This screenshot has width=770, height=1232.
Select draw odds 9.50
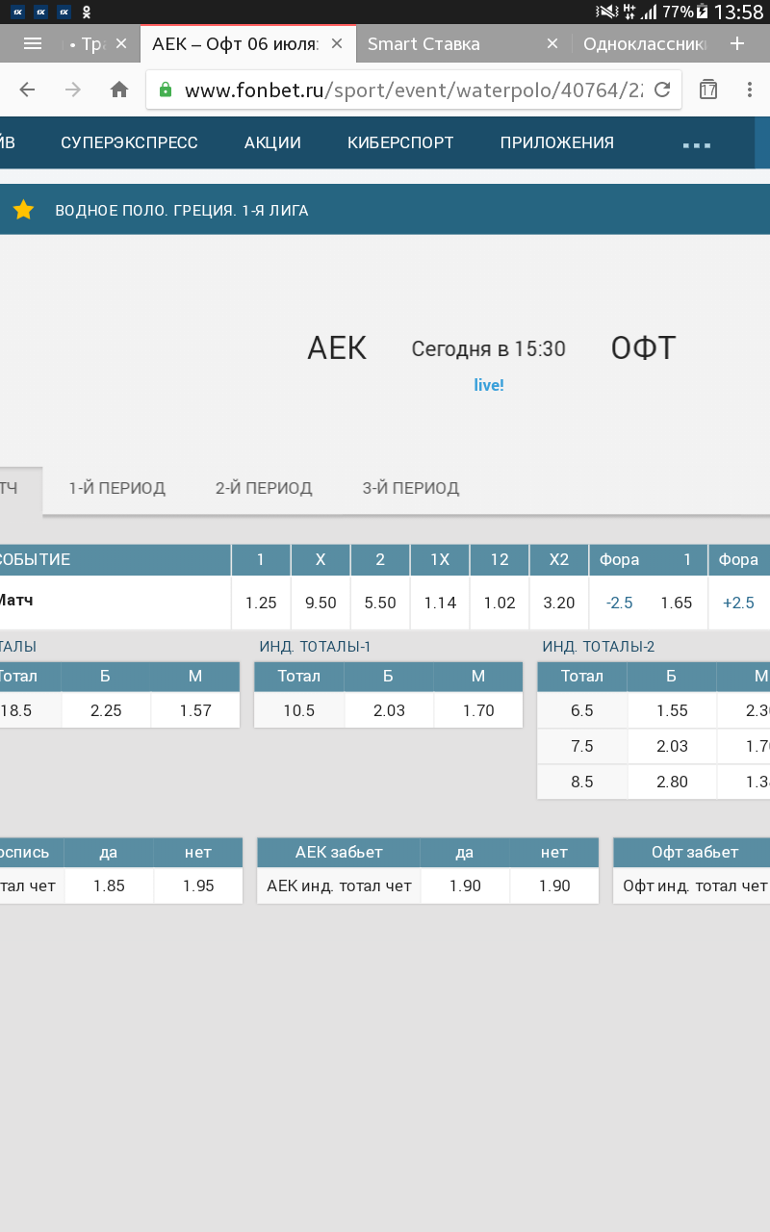[321, 603]
